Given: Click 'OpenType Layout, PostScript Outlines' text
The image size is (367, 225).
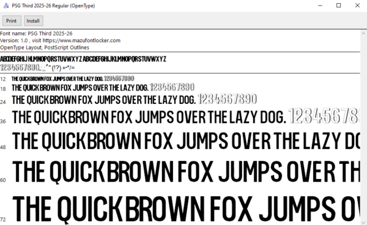Looking at the screenshot, I should coord(45,48).
